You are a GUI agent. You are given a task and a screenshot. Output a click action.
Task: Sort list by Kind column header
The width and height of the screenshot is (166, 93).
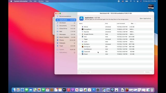106,24
